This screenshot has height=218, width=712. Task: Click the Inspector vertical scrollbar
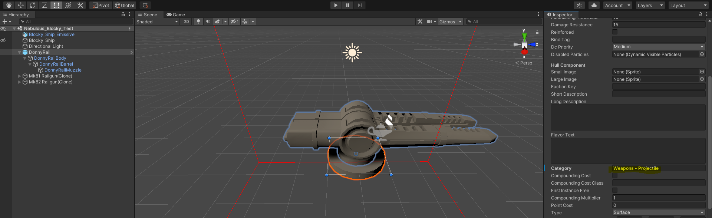(709, 143)
